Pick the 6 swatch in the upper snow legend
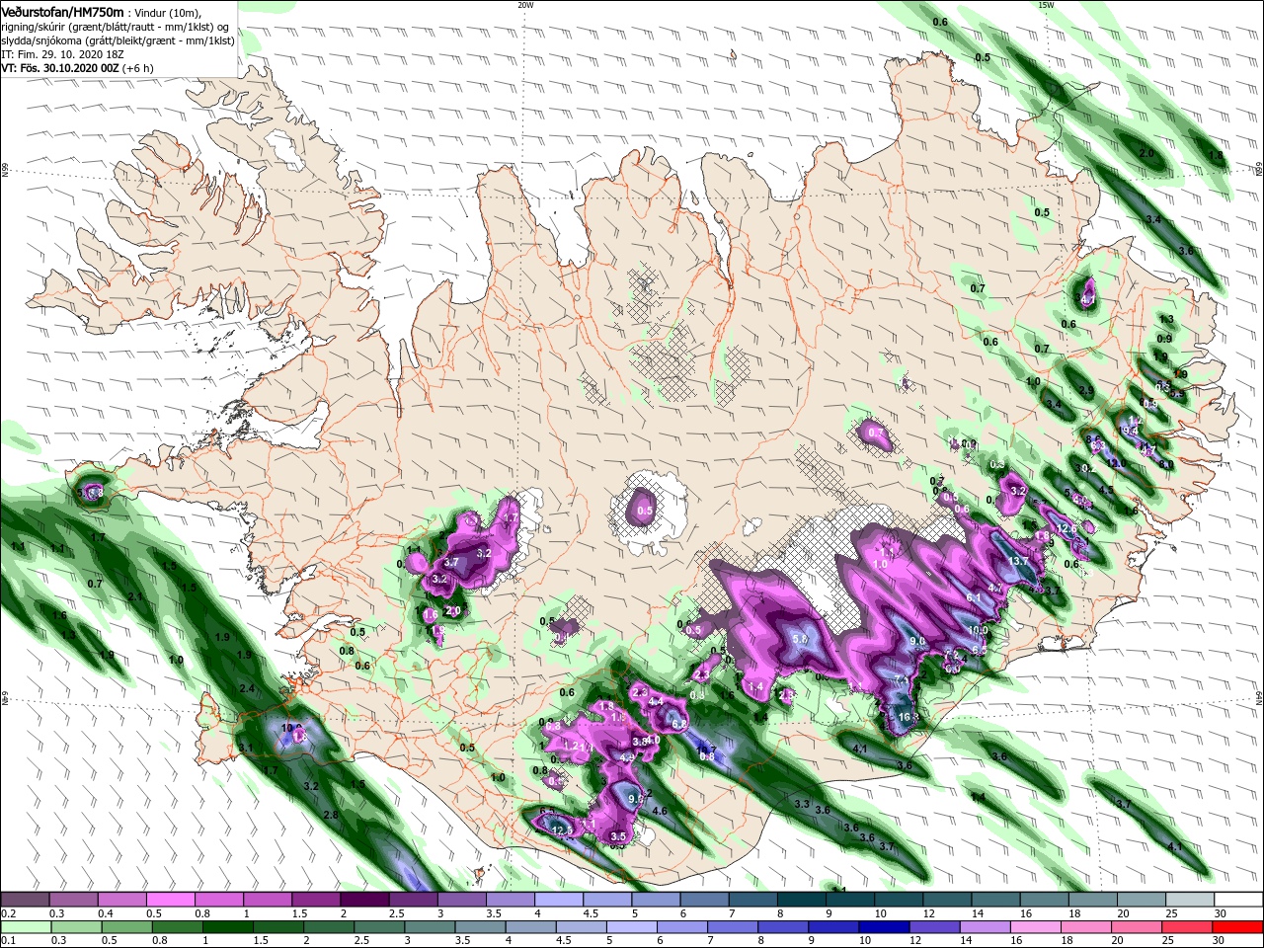Viewport: 1264px width, 948px height. [x=705, y=899]
